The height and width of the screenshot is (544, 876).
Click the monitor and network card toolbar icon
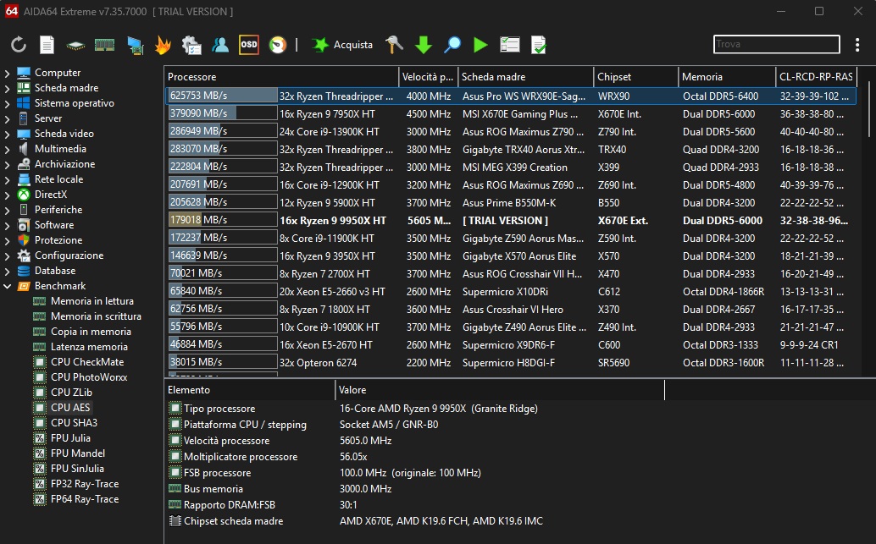tap(135, 45)
